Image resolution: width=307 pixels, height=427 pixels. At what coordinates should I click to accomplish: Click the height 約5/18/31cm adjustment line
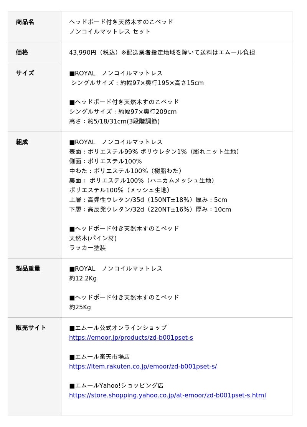click(x=114, y=121)
